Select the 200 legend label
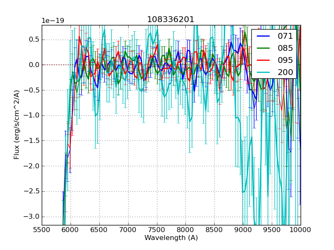334x250 pixels. coord(286,72)
